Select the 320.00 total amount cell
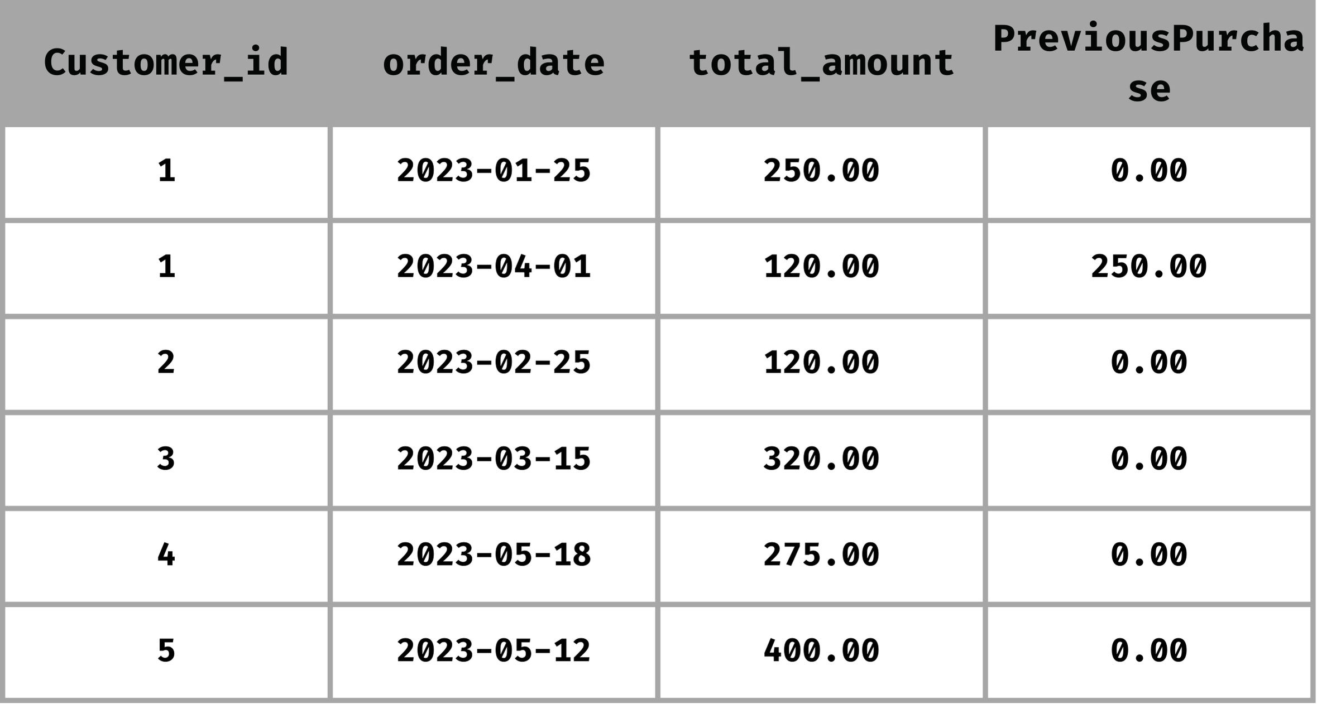This screenshot has width=1317, height=704. coord(821,460)
